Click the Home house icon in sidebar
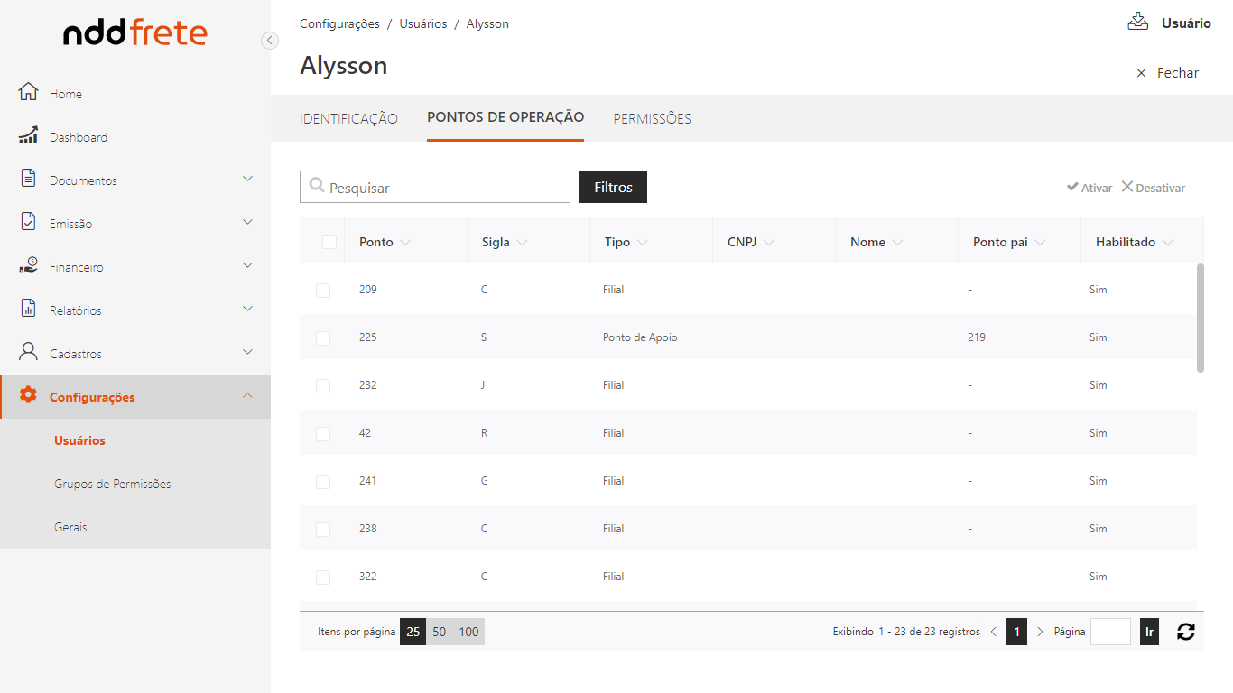Viewport: 1233px width, 693px height. tap(29, 93)
